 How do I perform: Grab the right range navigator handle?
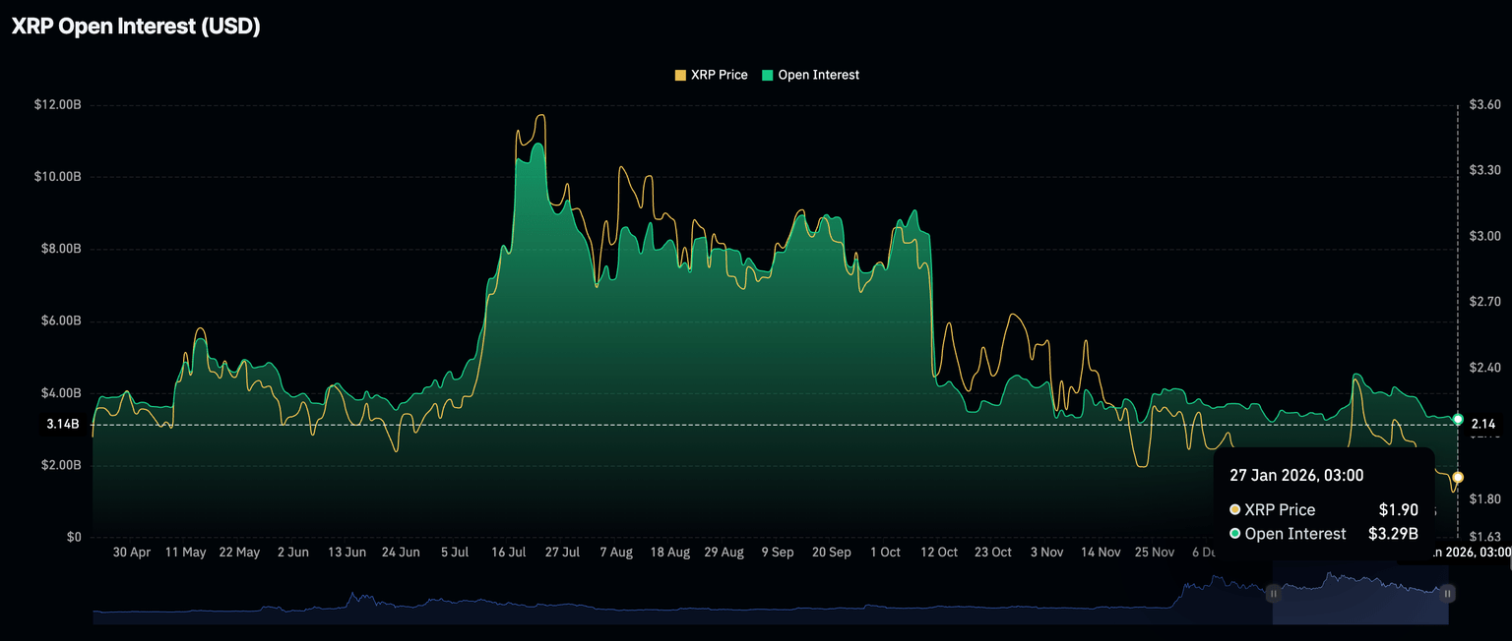click(1448, 594)
